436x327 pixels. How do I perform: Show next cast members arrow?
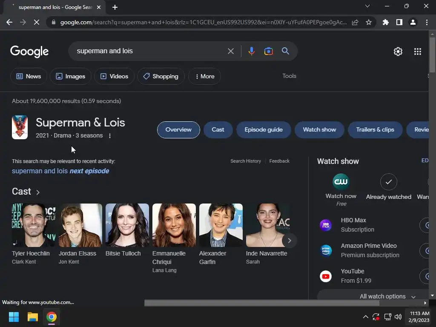289,241
